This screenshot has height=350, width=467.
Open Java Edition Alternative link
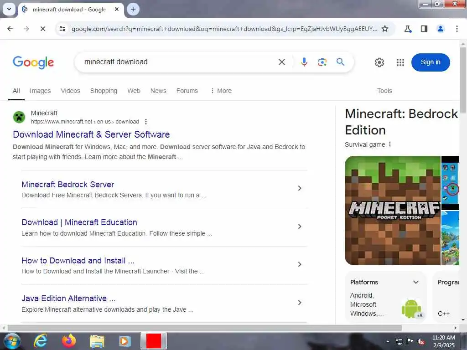pos(68,299)
